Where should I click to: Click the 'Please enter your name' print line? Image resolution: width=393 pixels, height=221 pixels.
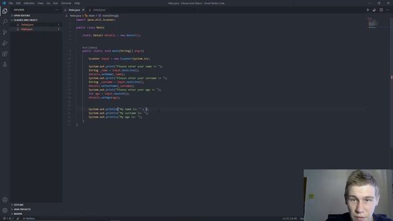click(x=125, y=66)
